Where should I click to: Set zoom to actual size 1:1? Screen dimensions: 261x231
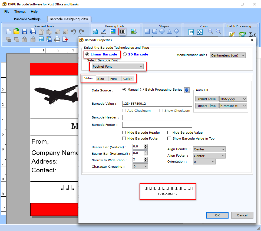coord(191,32)
